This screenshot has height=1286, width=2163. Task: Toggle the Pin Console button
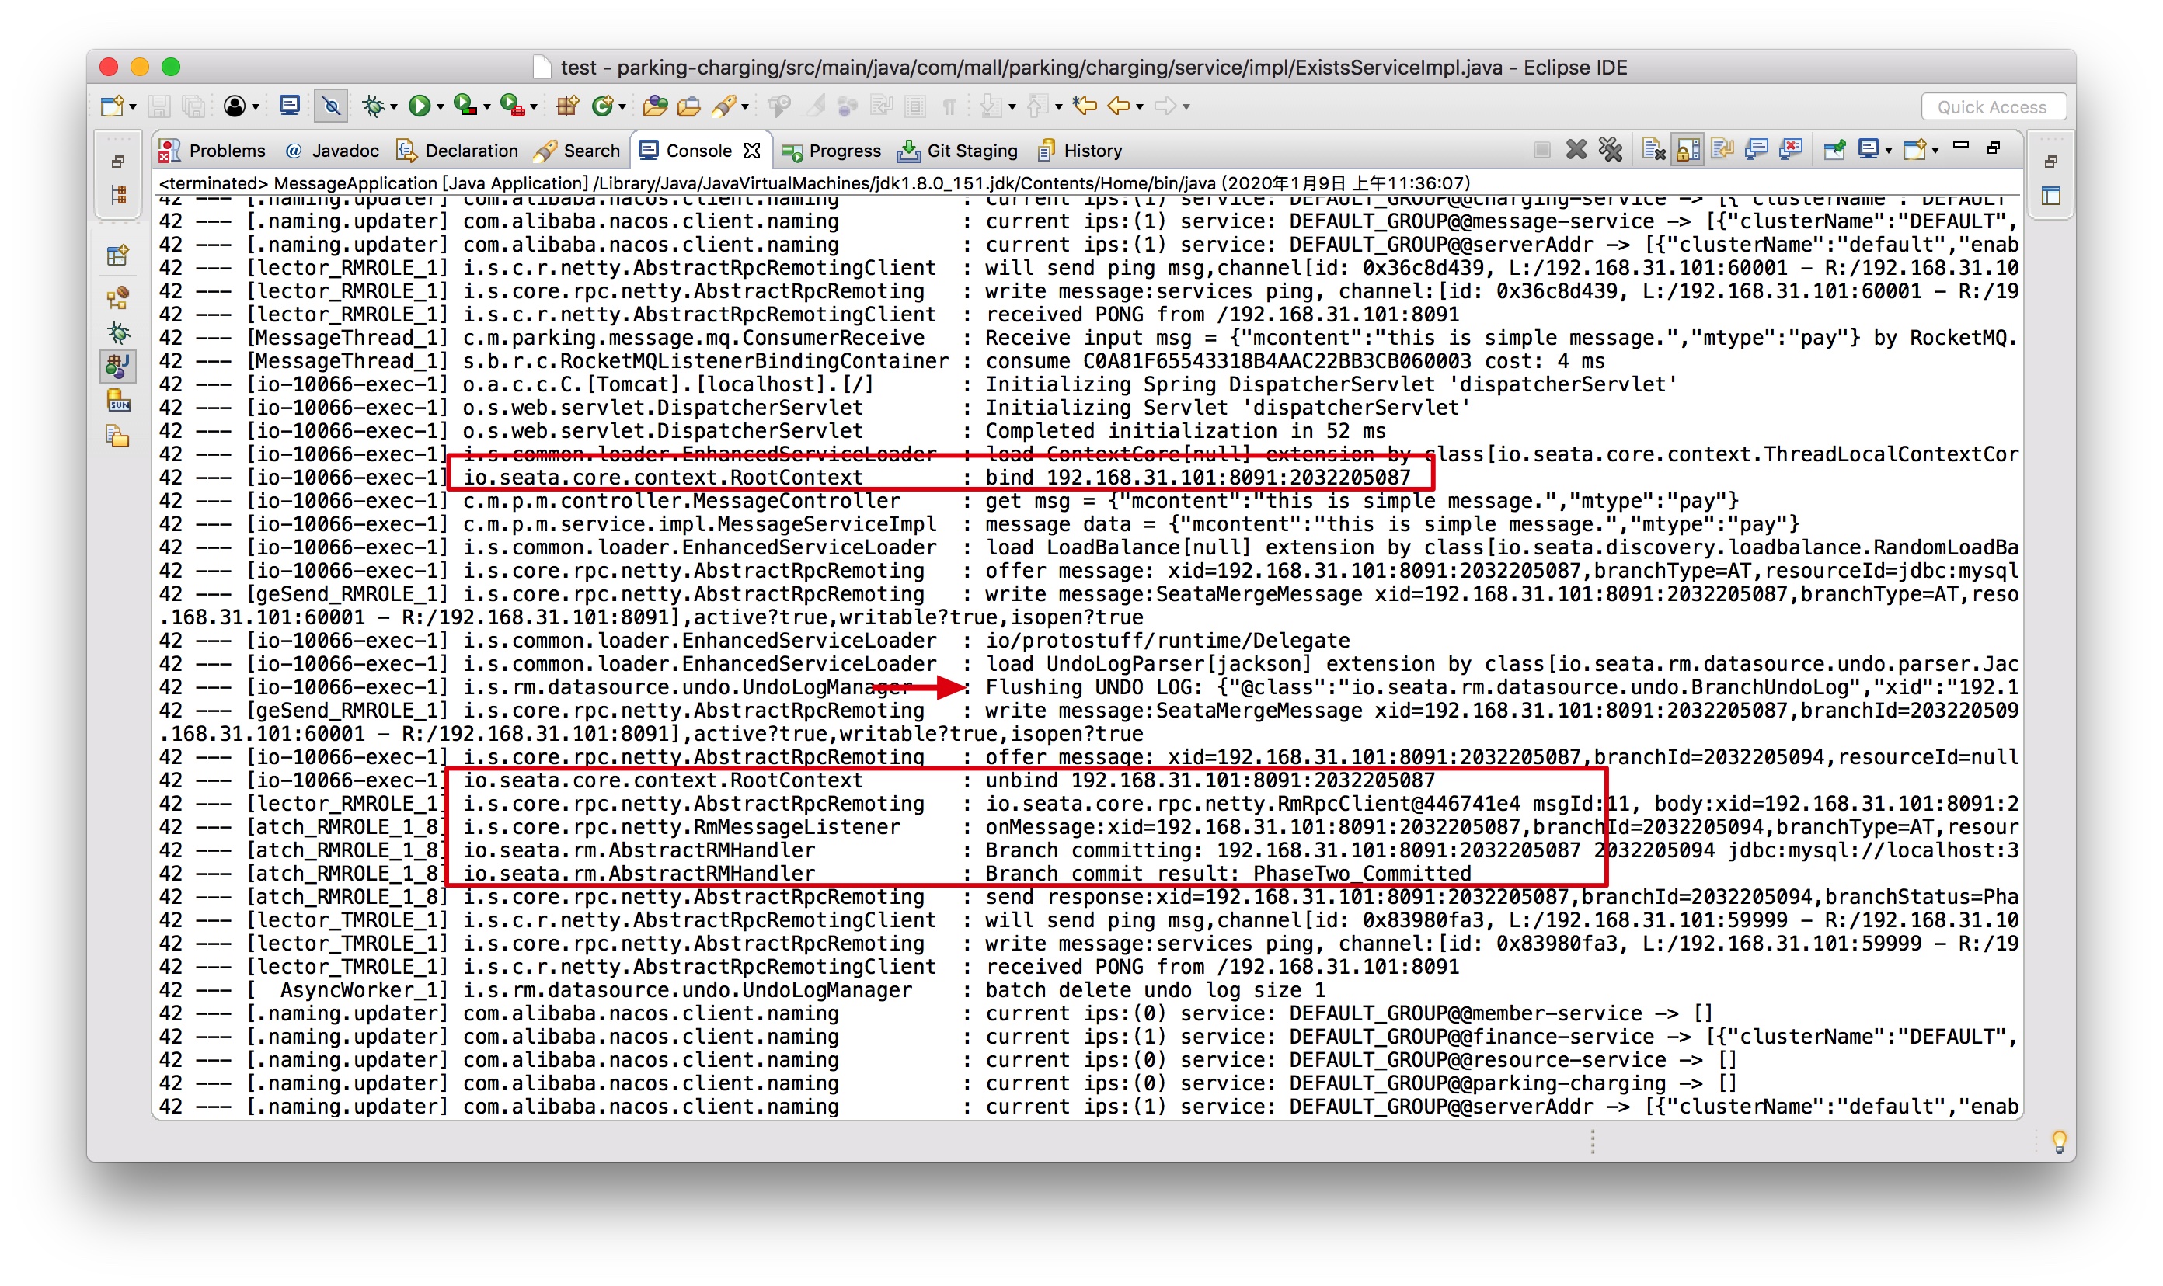click(1834, 150)
